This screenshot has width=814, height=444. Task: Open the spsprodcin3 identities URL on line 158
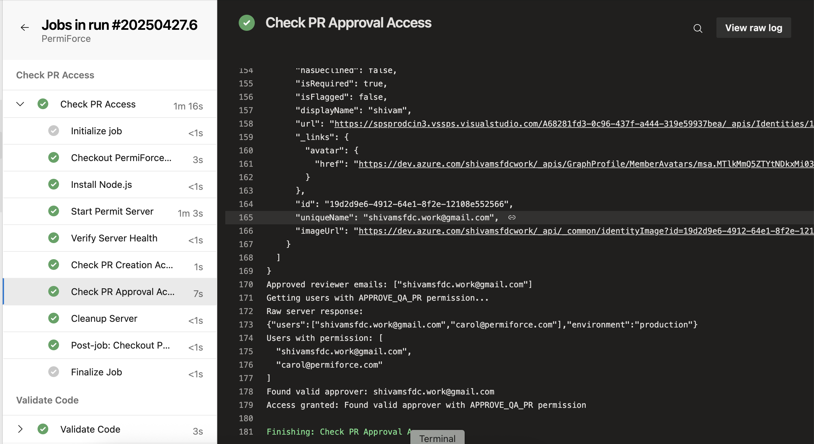(x=574, y=124)
